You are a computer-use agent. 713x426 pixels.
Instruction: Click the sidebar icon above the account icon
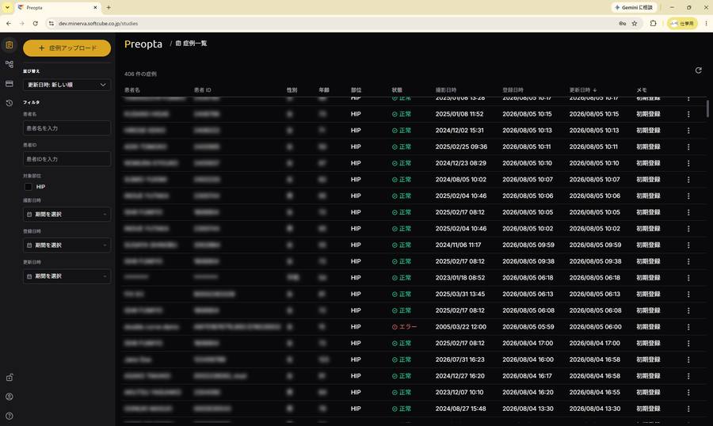(x=9, y=378)
